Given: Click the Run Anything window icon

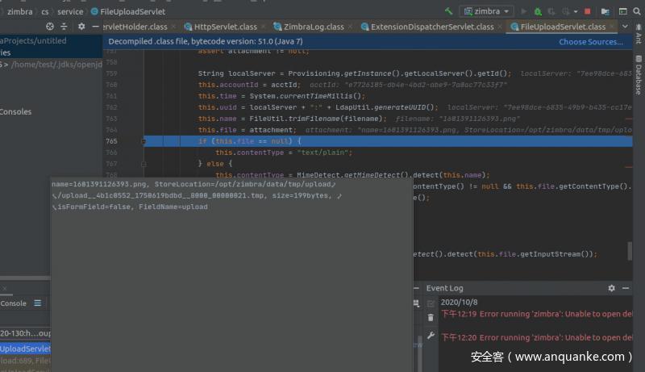Looking at the screenshot, I should [623, 11].
